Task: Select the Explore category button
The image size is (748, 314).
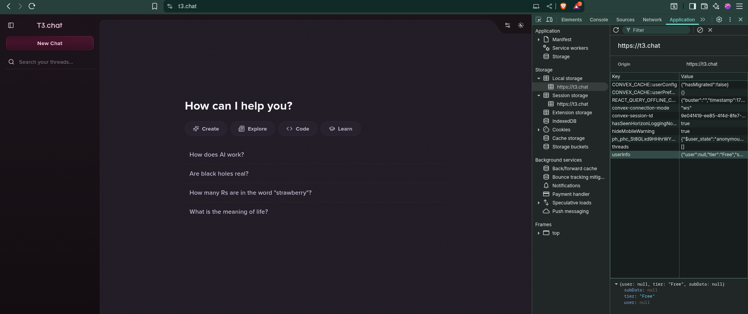Action: pos(252,129)
